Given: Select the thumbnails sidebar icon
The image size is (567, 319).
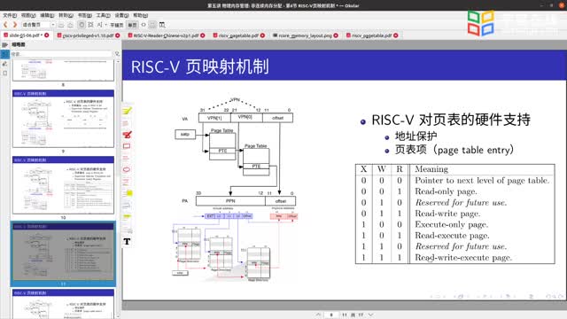Looking at the screenshot, I should [x=4, y=54].
